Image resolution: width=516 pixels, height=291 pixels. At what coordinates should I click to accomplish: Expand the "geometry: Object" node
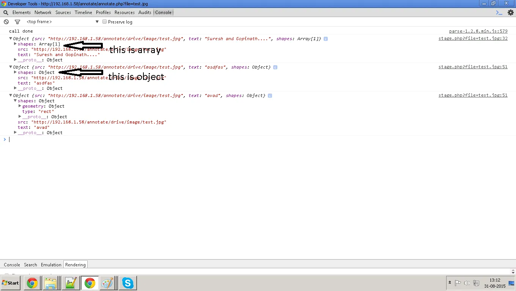tap(20, 106)
